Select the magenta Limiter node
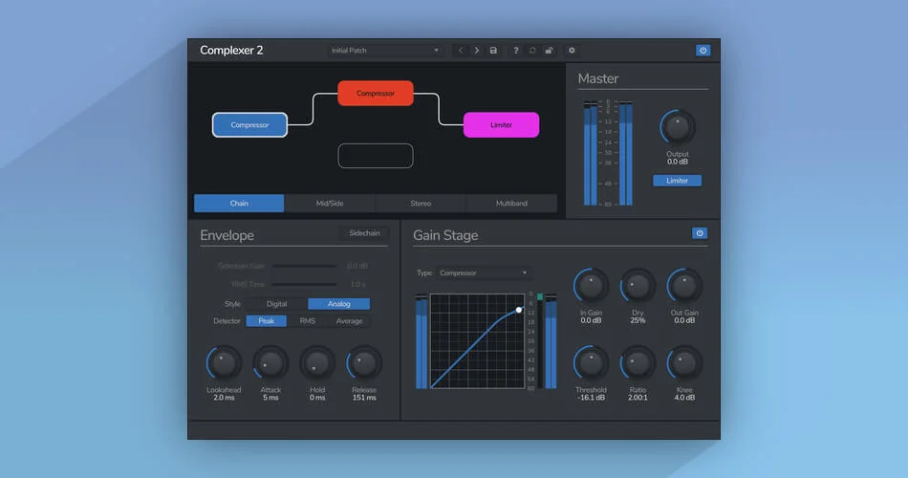This screenshot has height=478, width=908. [x=501, y=124]
